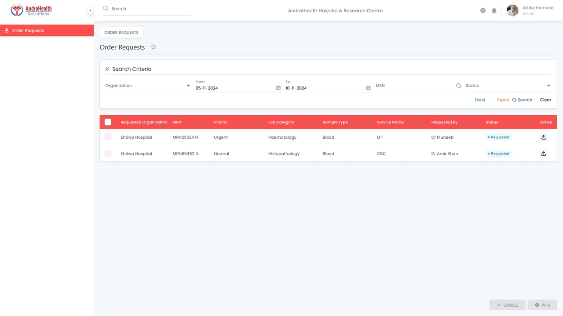Click the Urgent priority cell

click(x=221, y=137)
